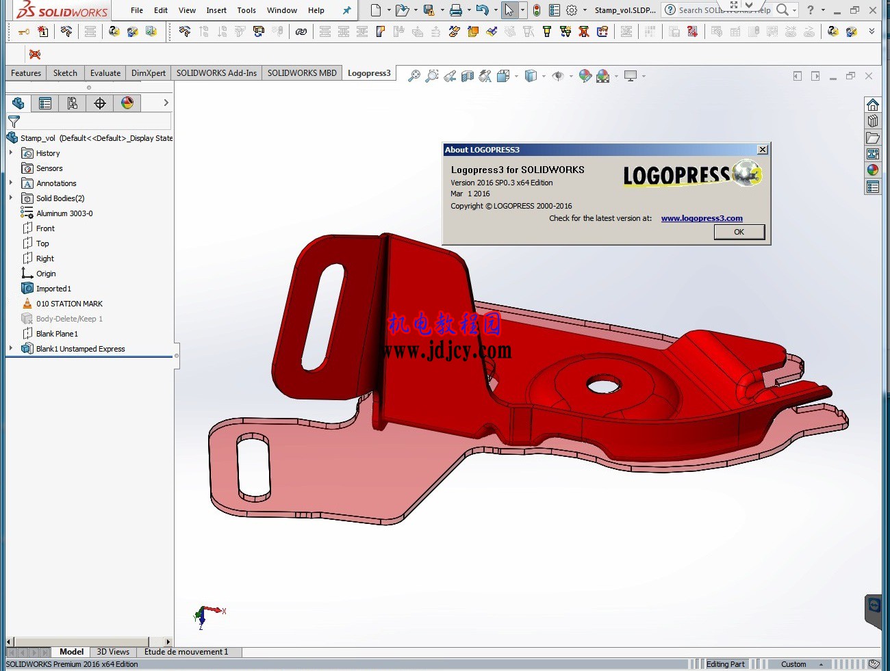The image size is (890, 671).
Task: Click the filter funnel icon in tree
Action: pos(14,122)
